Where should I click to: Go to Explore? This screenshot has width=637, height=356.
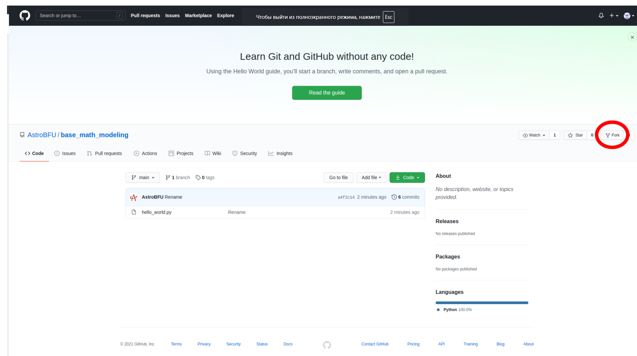225,15
